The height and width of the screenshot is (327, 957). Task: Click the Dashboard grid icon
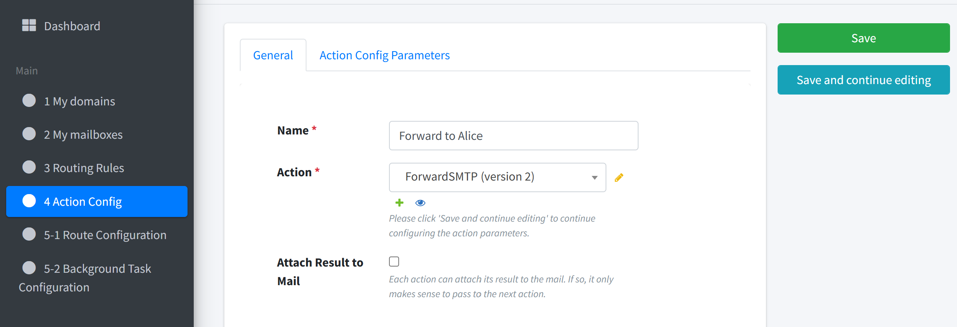click(29, 26)
